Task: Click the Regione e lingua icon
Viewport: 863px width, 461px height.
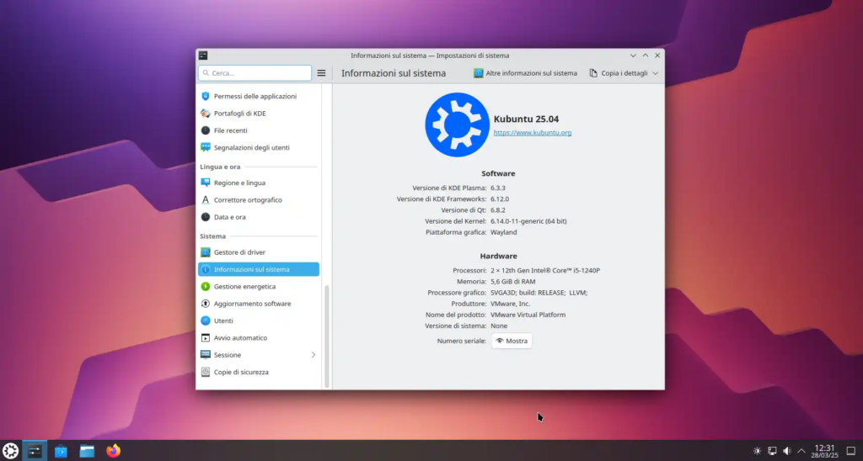Action: [206, 183]
